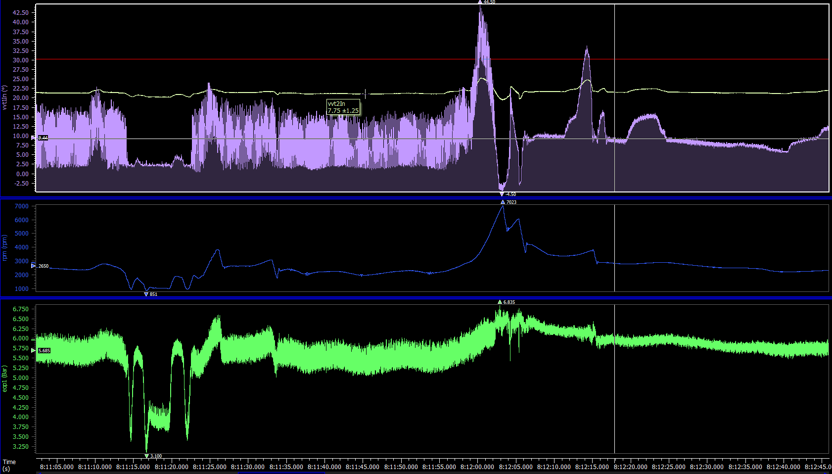The width and height of the screenshot is (832, 474).
Task: Click the 44.50 maximum peak marker triangle
Action: [480, 2]
